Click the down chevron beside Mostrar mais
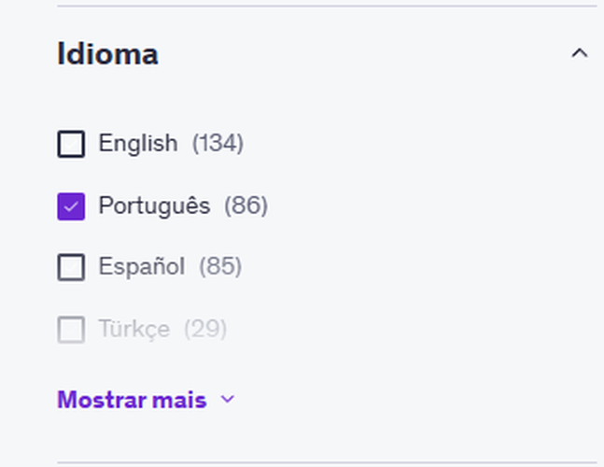The image size is (604, 467). [x=228, y=401]
